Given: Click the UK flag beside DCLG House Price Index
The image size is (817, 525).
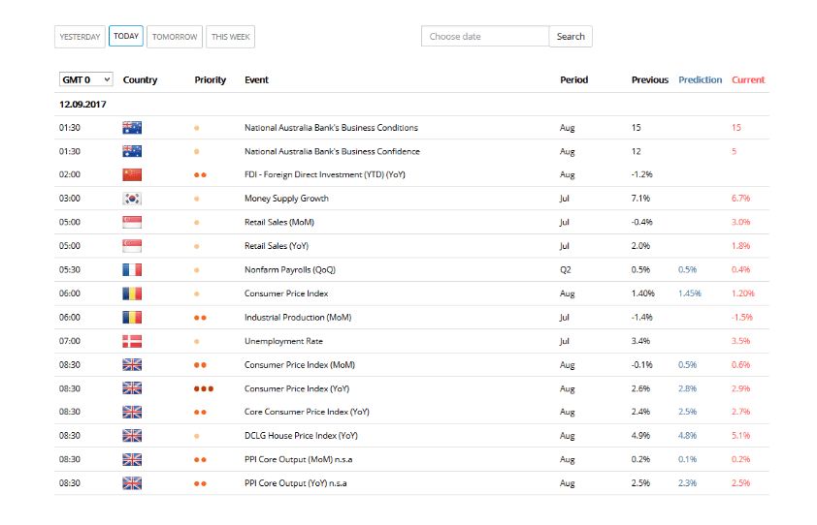Looking at the screenshot, I should point(132,436).
